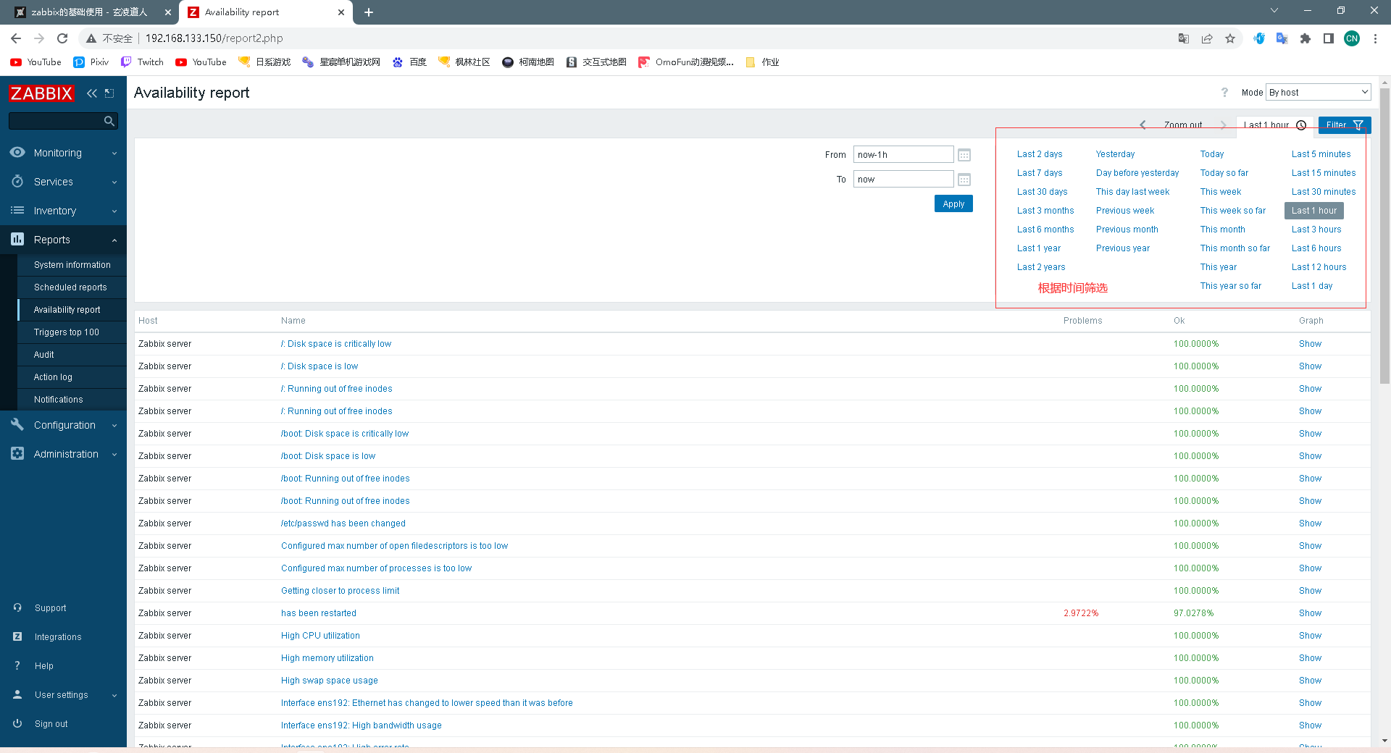Click the Filter tab button
The height and width of the screenshot is (753, 1391).
tap(1344, 125)
